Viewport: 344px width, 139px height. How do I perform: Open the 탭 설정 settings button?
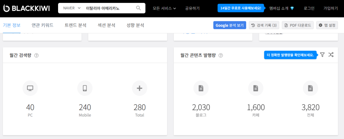pyautogui.click(x=327, y=25)
